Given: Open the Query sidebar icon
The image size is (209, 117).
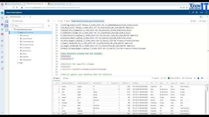Looking at the screenshot, I should [x=7, y=26].
